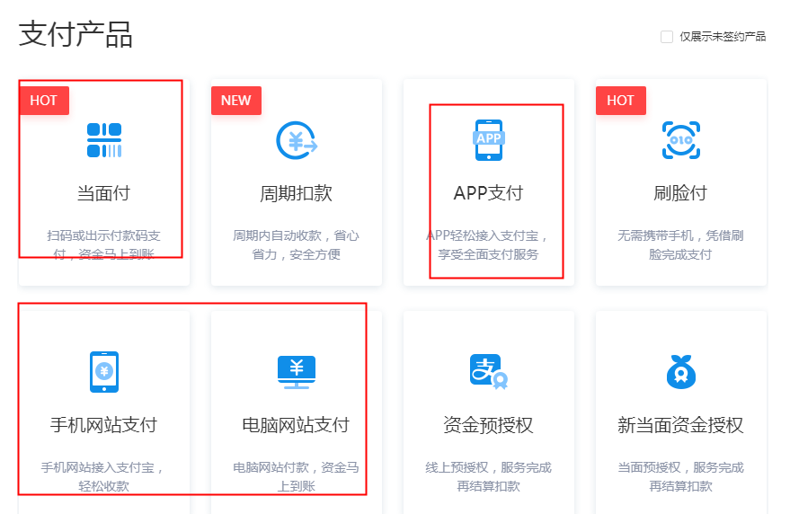Viewport: 790px width, 514px height.
Task: Click the 资金预授权 Alipay badge icon
Action: 489,372
